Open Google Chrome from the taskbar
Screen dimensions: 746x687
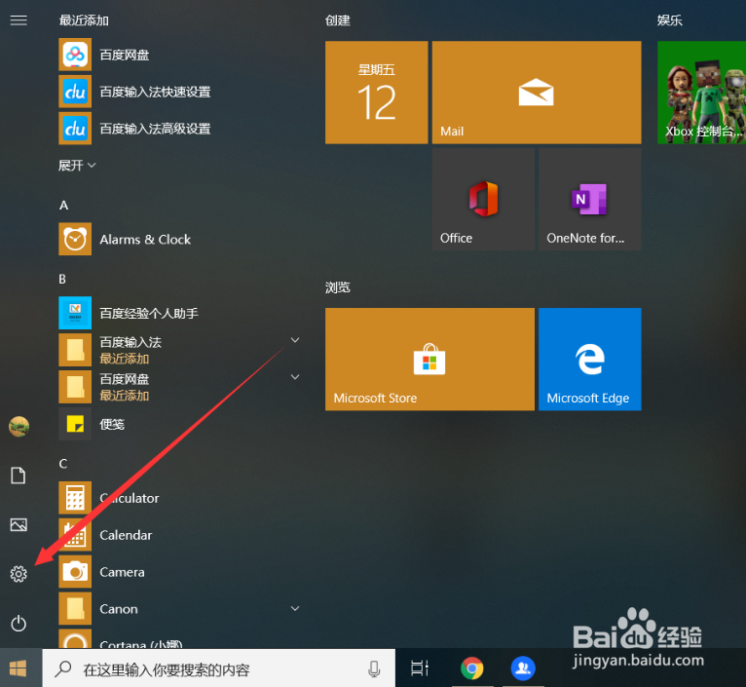click(x=472, y=668)
